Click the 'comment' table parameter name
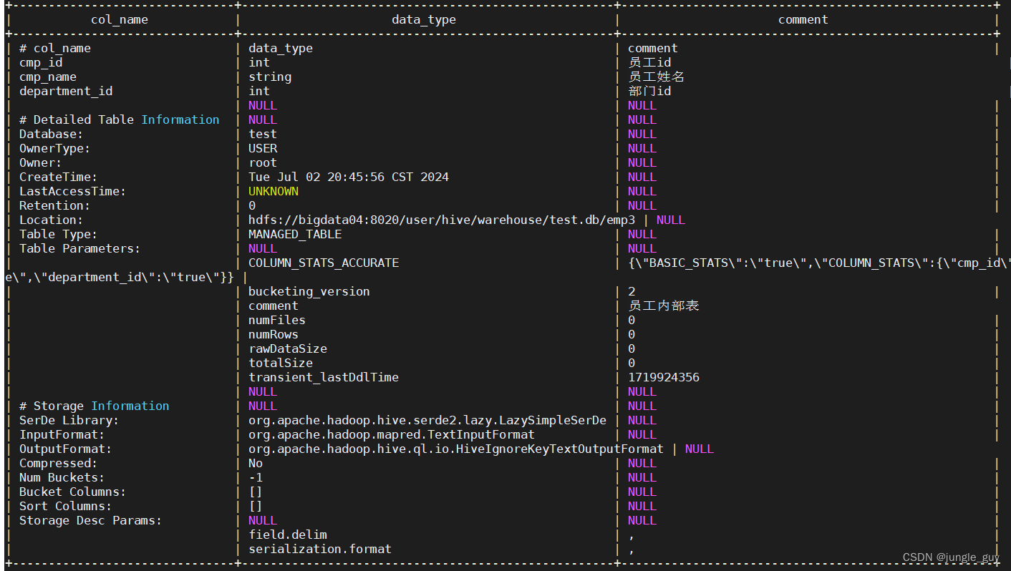1011x571 pixels. [274, 306]
